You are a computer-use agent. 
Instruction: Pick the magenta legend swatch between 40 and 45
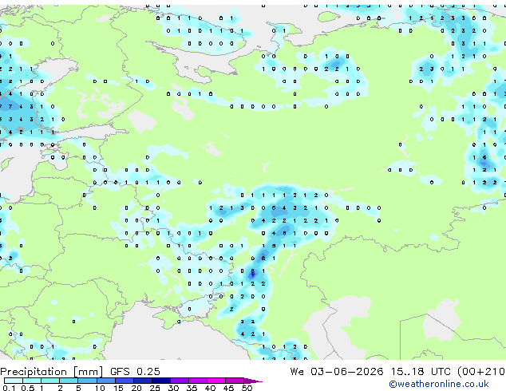216,381
